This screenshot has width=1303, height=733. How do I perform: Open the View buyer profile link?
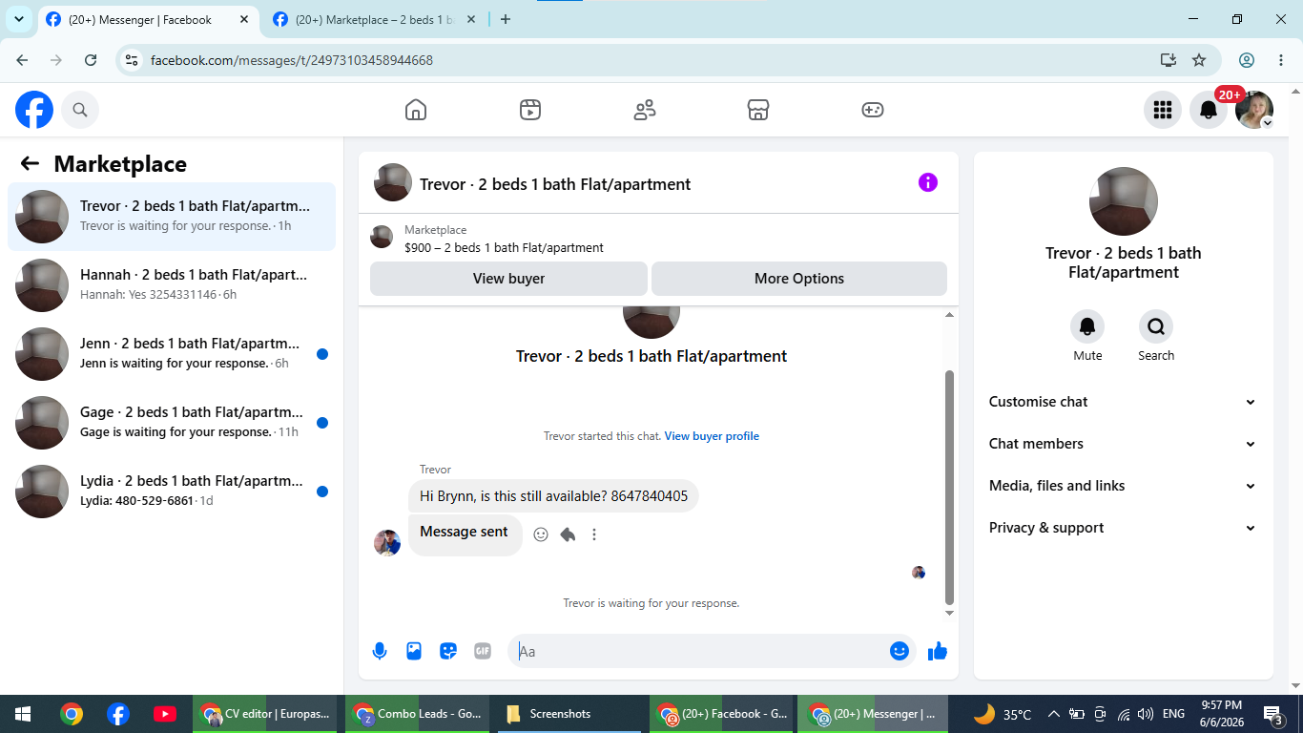712,436
